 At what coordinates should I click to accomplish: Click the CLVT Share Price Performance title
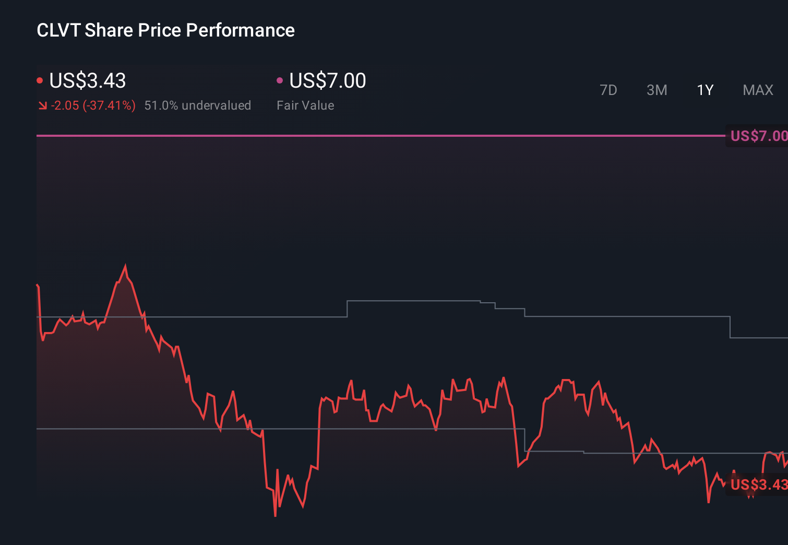(x=165, y=30)
